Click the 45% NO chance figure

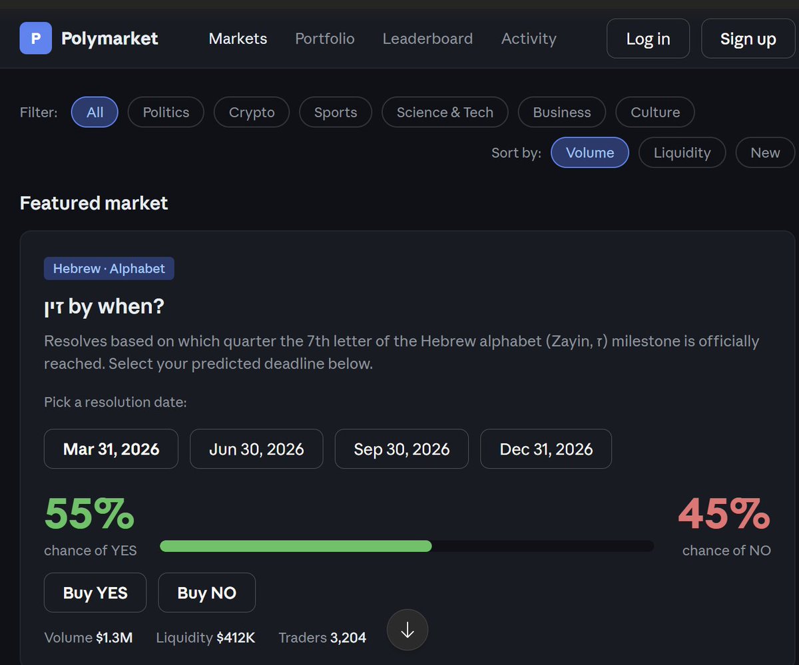(724, 515)
